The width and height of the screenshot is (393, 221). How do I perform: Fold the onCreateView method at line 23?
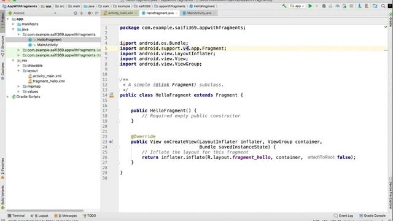coord(118,147)
